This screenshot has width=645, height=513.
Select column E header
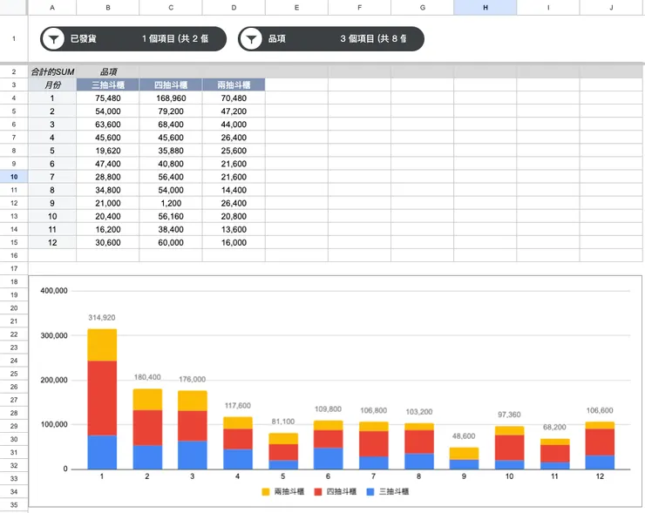[296, 7]
